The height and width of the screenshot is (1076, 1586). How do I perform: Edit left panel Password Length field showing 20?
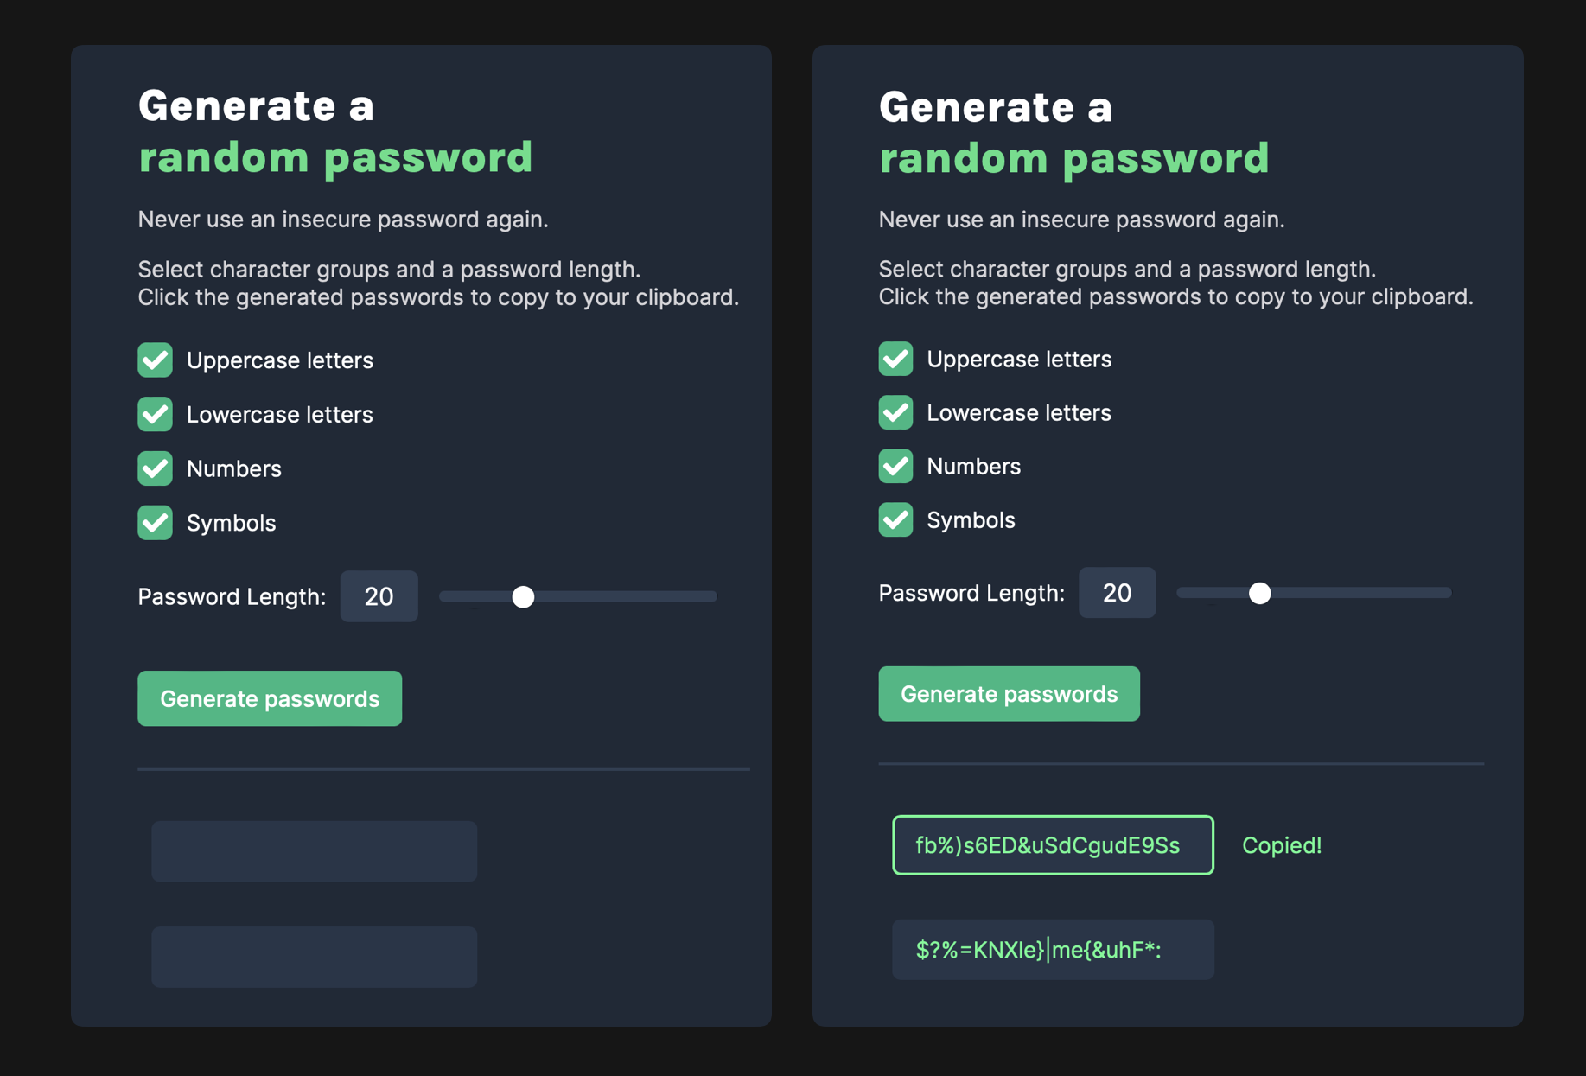(x=379, y=596)
